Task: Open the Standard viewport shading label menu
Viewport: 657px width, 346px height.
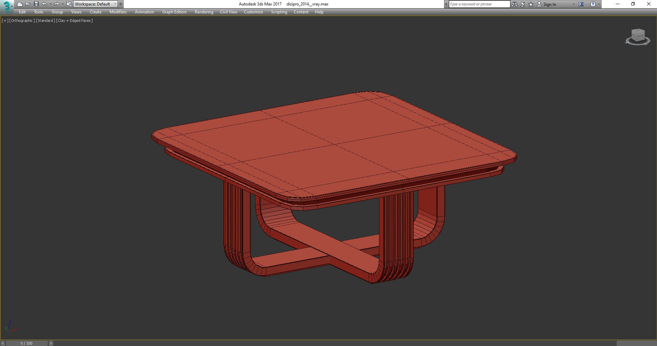Action: [45, 21]
